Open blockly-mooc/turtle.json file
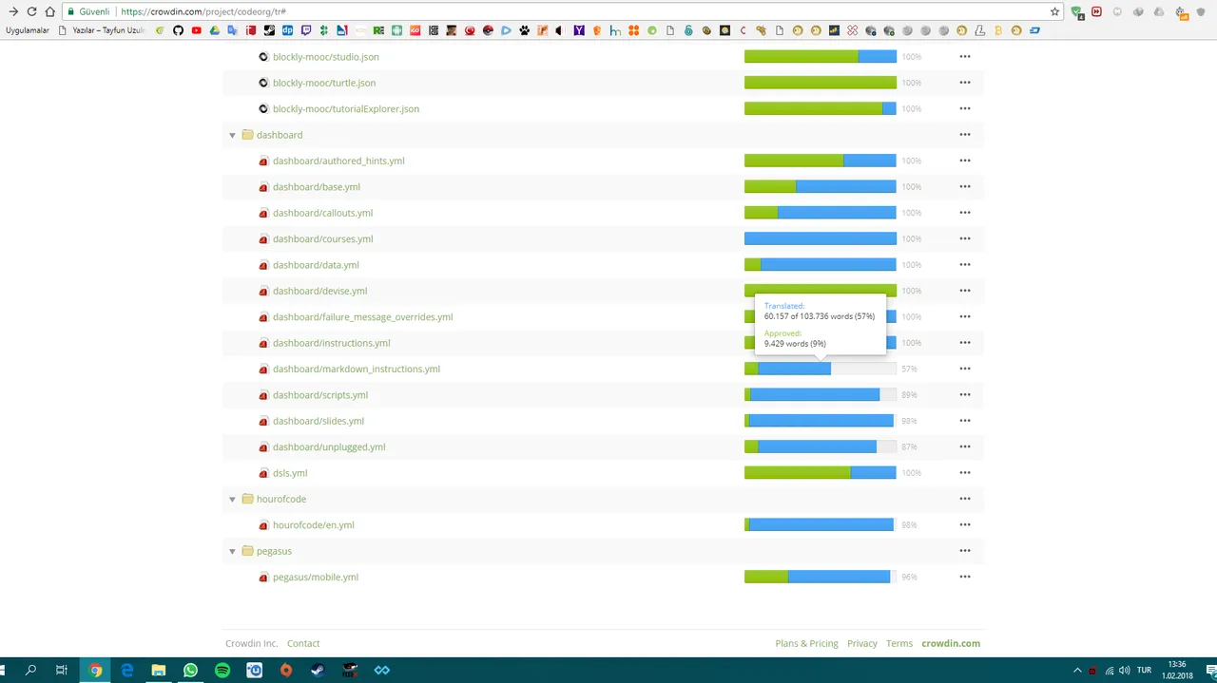 (x=323, y=83)
